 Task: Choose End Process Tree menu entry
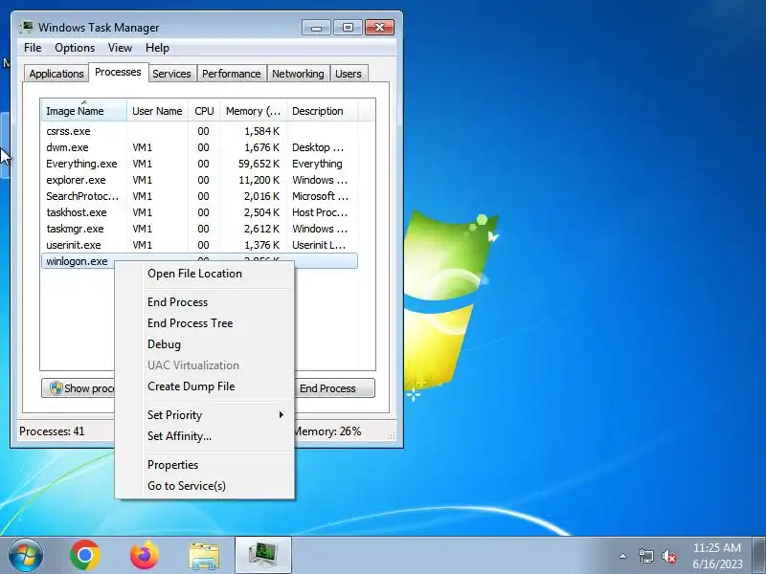click(204, 323)
